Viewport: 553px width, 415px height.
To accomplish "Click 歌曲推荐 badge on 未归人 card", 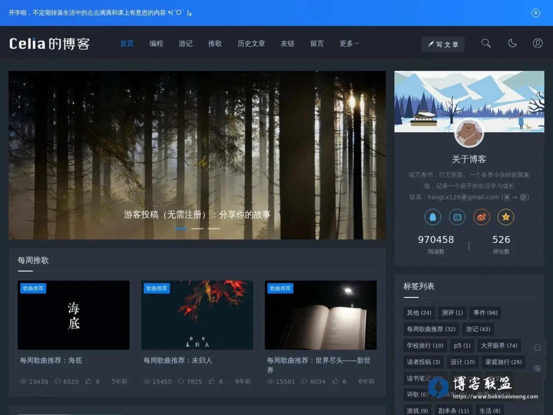I will pyautogui.click(x=157, y=288).
